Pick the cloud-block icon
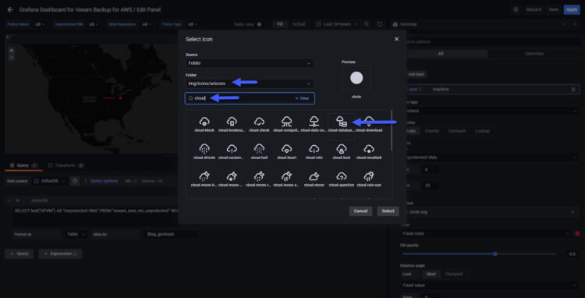Screen dimensions: 585x298 (204, 124)
